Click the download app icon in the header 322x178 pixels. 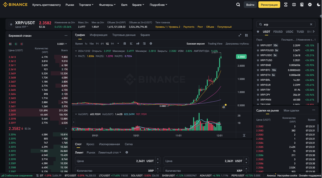(x=286, y=5)
